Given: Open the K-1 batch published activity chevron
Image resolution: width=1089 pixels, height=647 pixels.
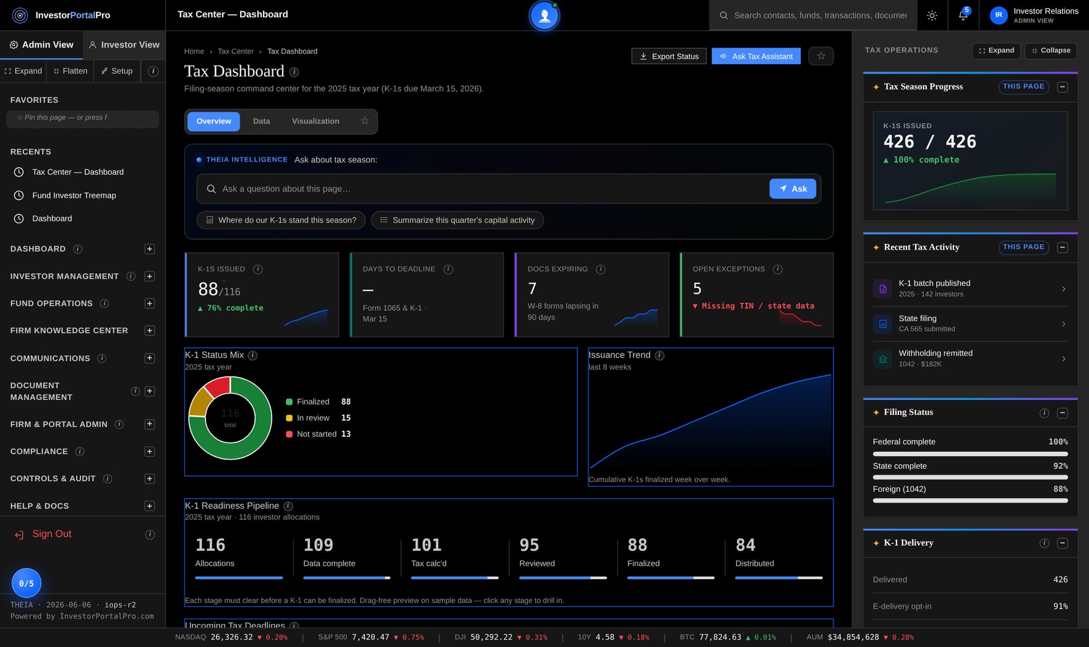Looking at the screenshot, I should click(x=1064, y=289).
